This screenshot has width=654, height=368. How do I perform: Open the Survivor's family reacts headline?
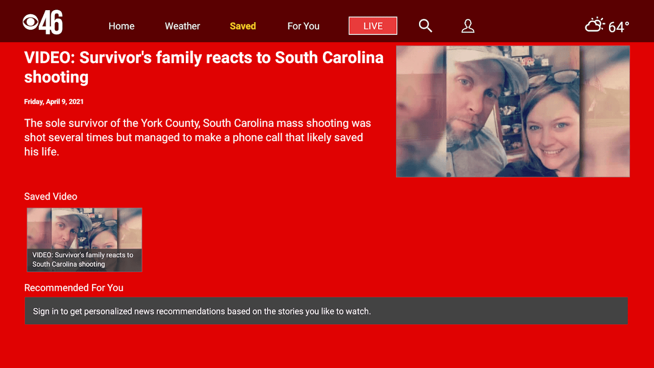click(x=204, y=67)
